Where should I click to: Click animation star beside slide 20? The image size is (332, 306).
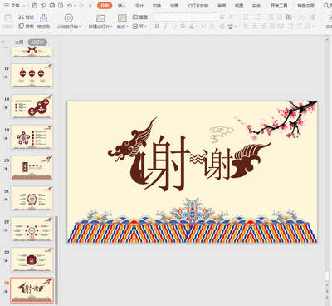click(6, 169)
